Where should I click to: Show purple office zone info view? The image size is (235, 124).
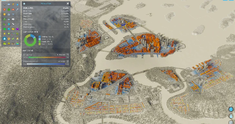pyautogui.click(x=17, y=29)
